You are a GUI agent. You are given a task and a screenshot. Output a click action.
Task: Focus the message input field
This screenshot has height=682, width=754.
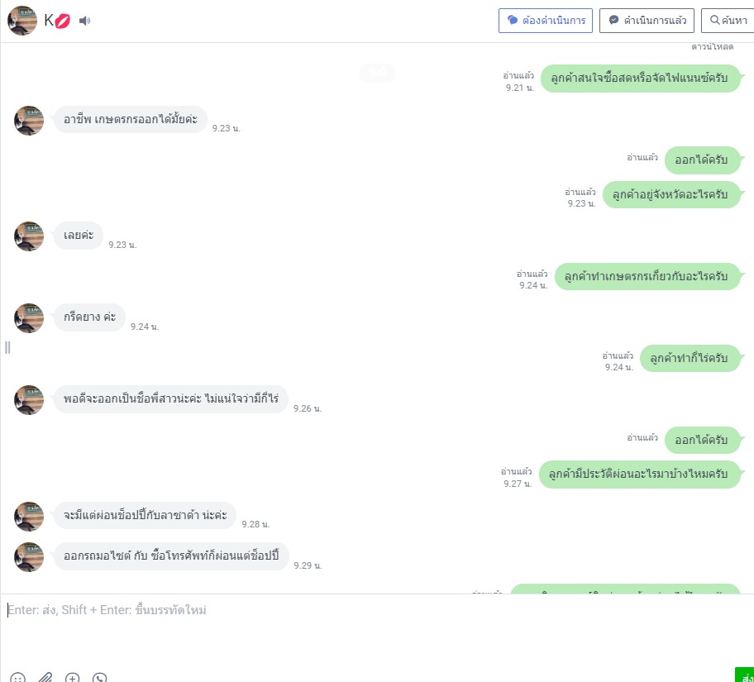377,630
